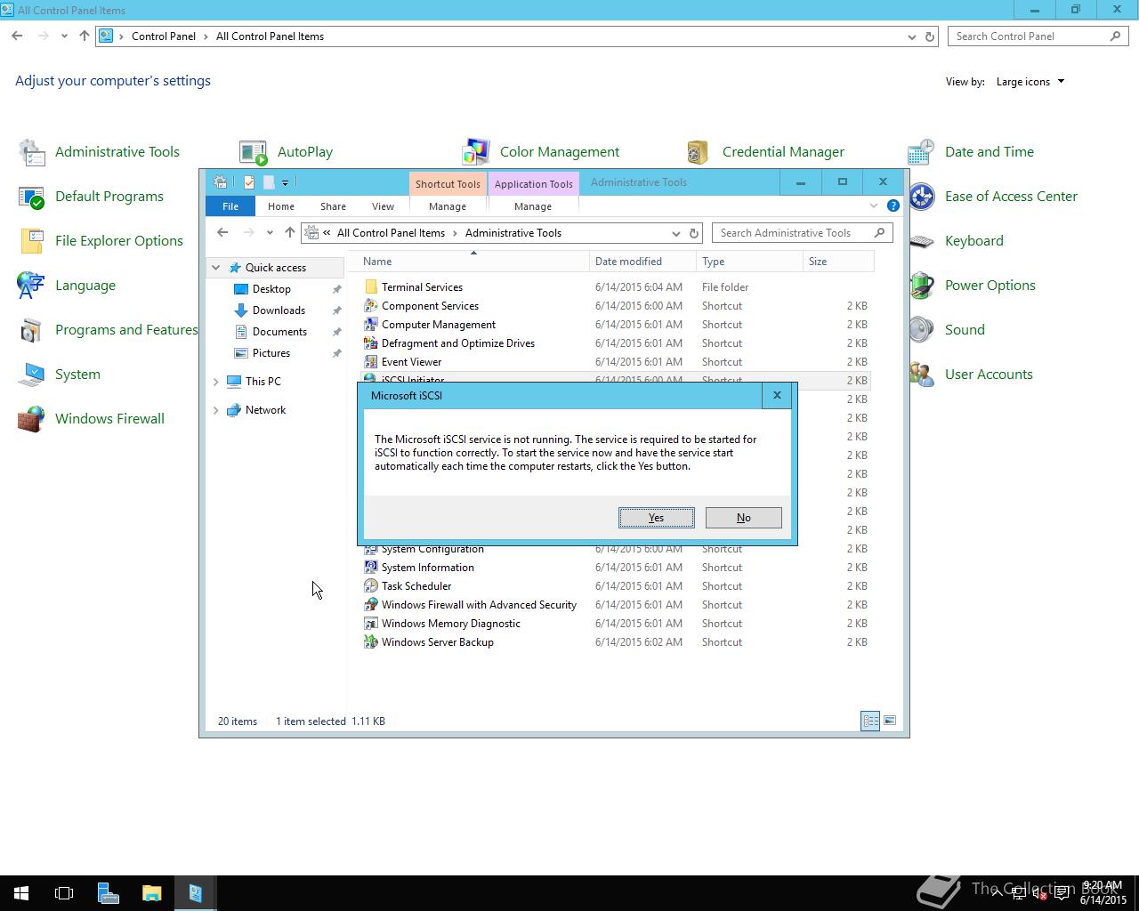Go back in Control Panel window
1139x911 pixels.
tap(17, 36)
